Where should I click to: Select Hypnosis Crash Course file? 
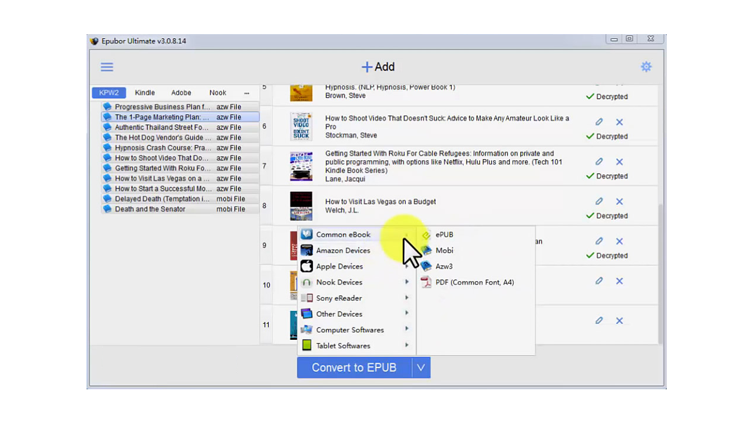coord(180,148)
